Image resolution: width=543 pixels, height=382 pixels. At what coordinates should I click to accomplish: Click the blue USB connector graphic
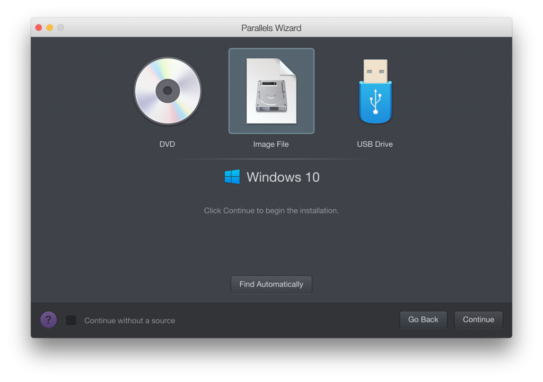pyautogui.click(x=375, y=101)
